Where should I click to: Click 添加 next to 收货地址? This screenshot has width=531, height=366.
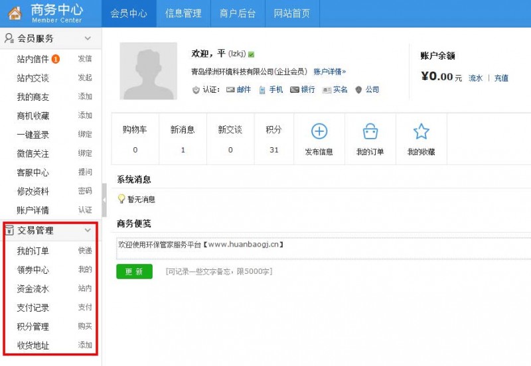click(x=85, y=345)
